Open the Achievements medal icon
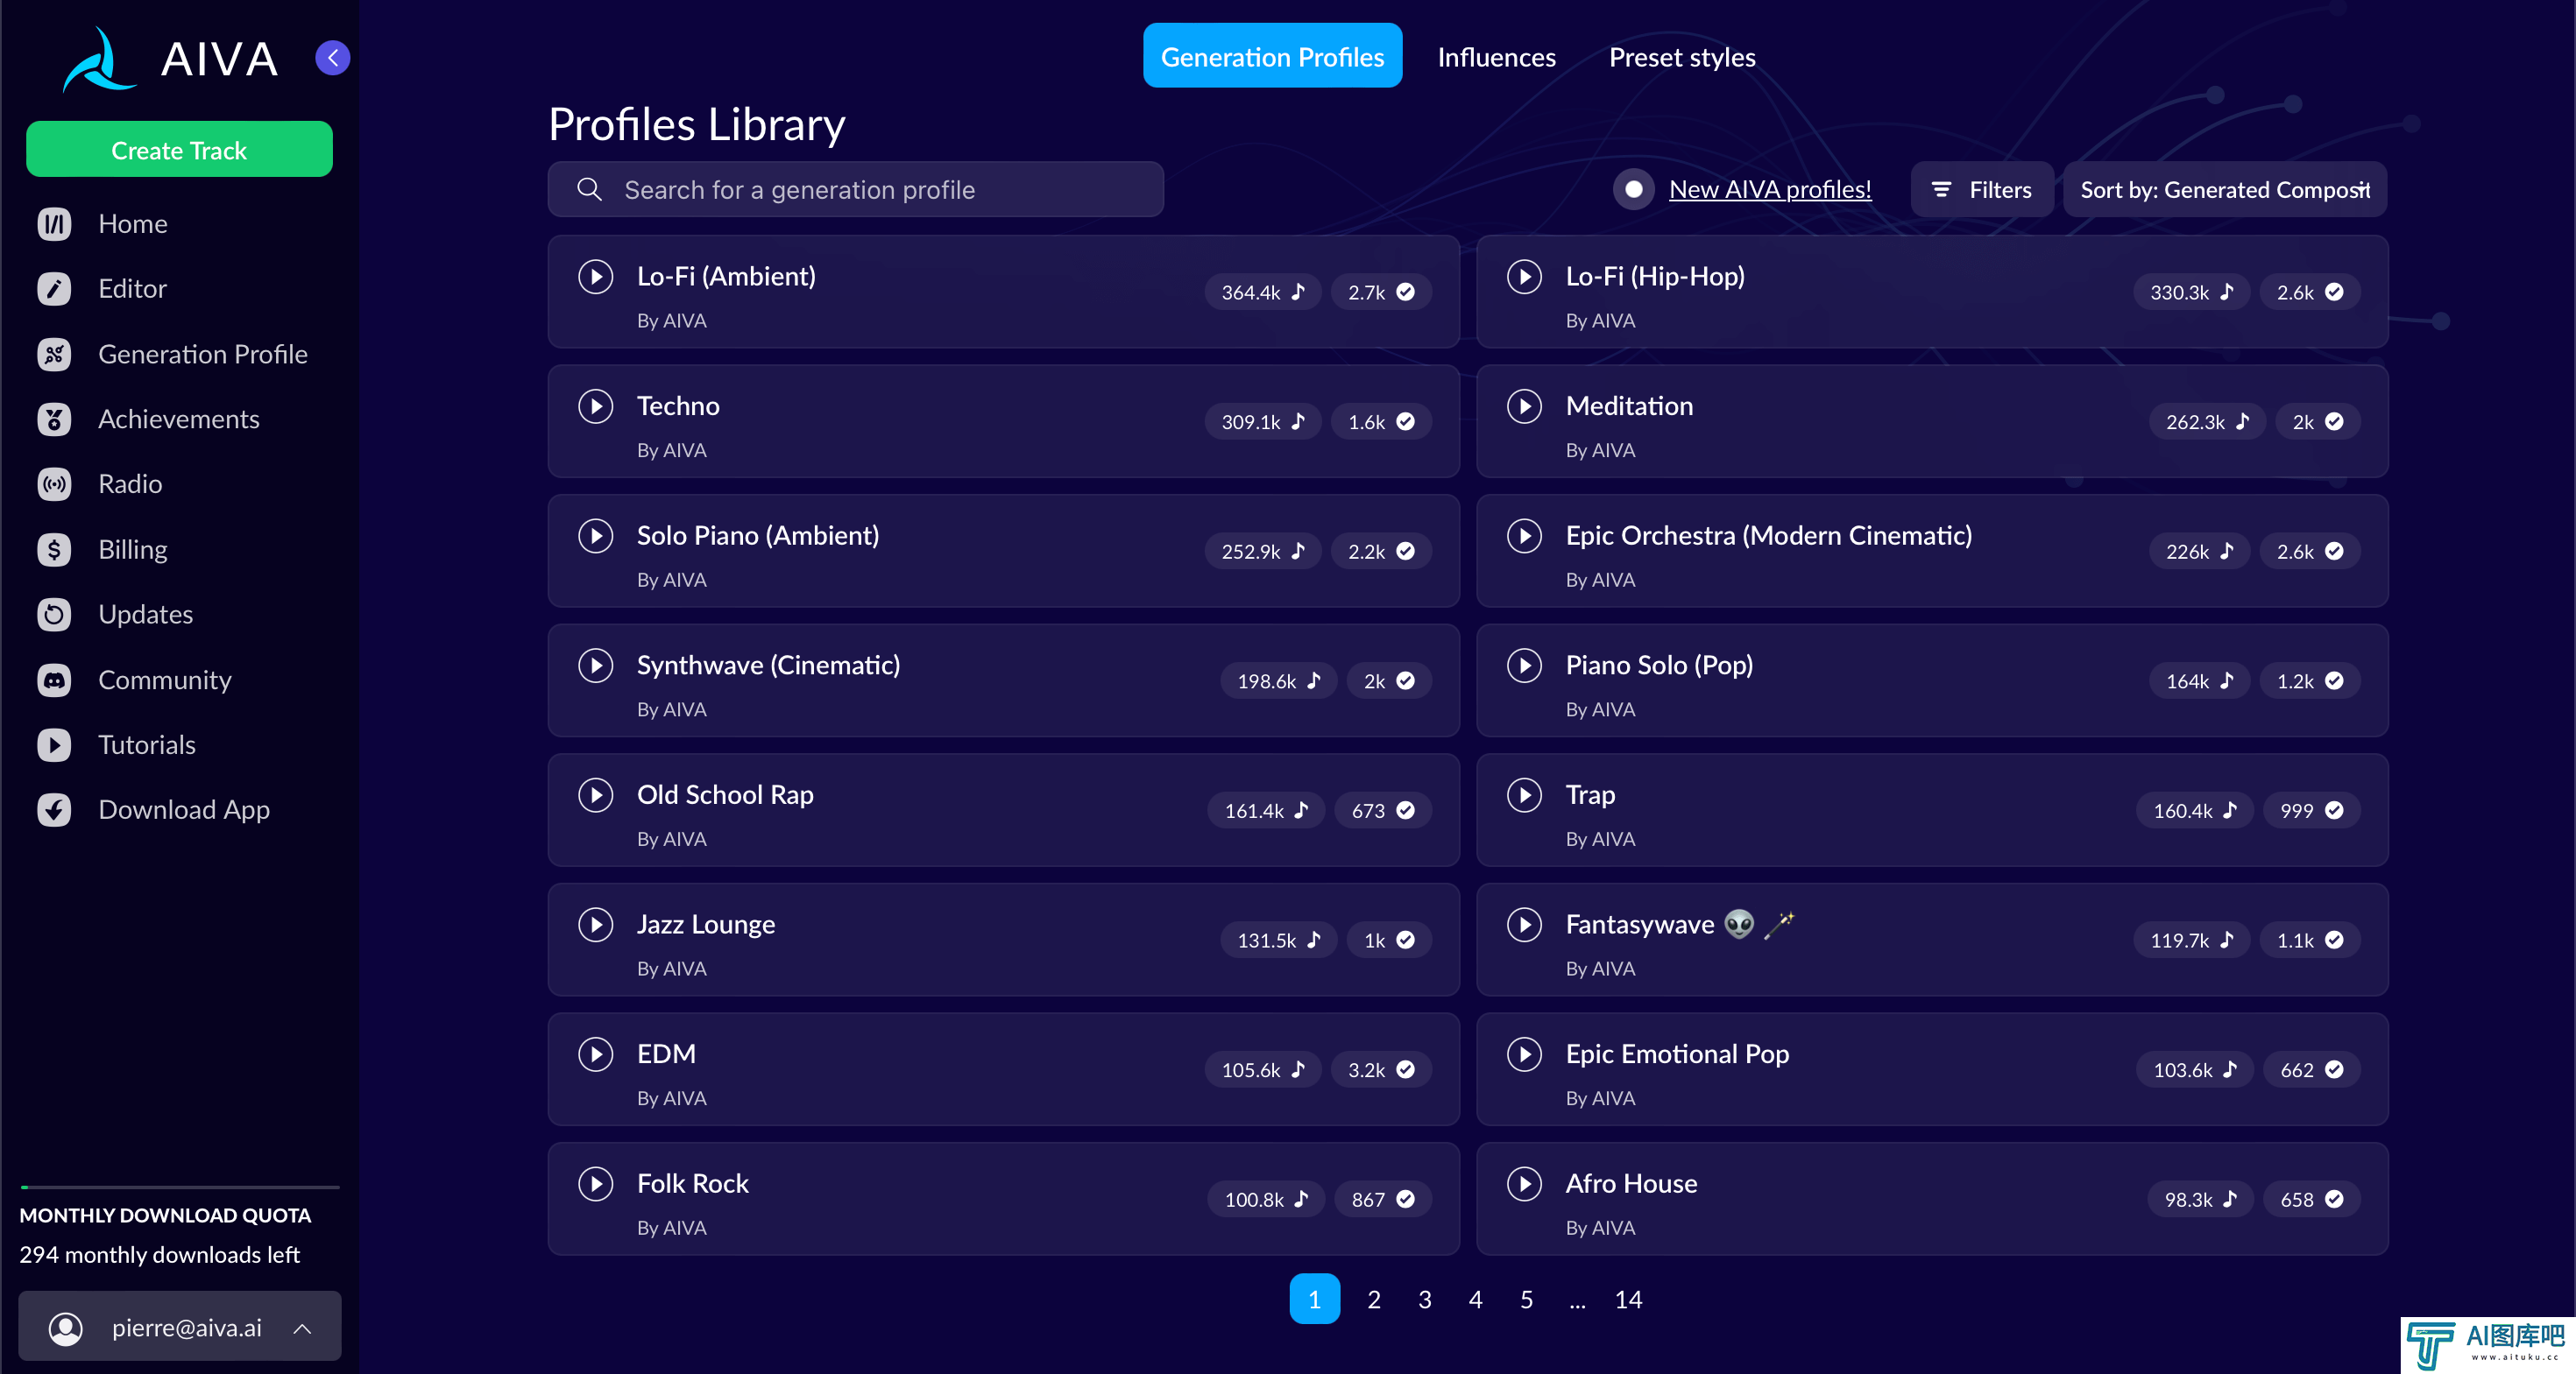The height and width of the screenshot is (1374, 2576). 54,419
